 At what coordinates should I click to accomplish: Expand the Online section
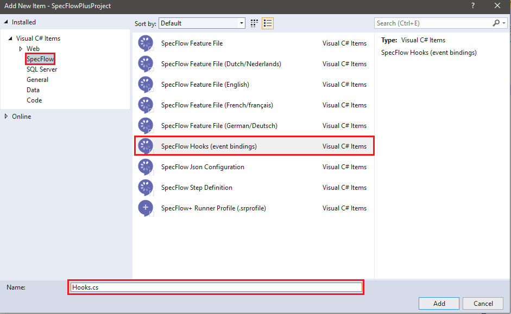7,117
